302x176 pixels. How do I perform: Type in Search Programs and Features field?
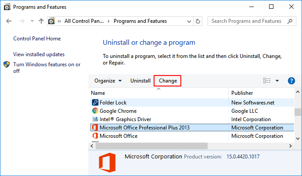tap(246, 21)
